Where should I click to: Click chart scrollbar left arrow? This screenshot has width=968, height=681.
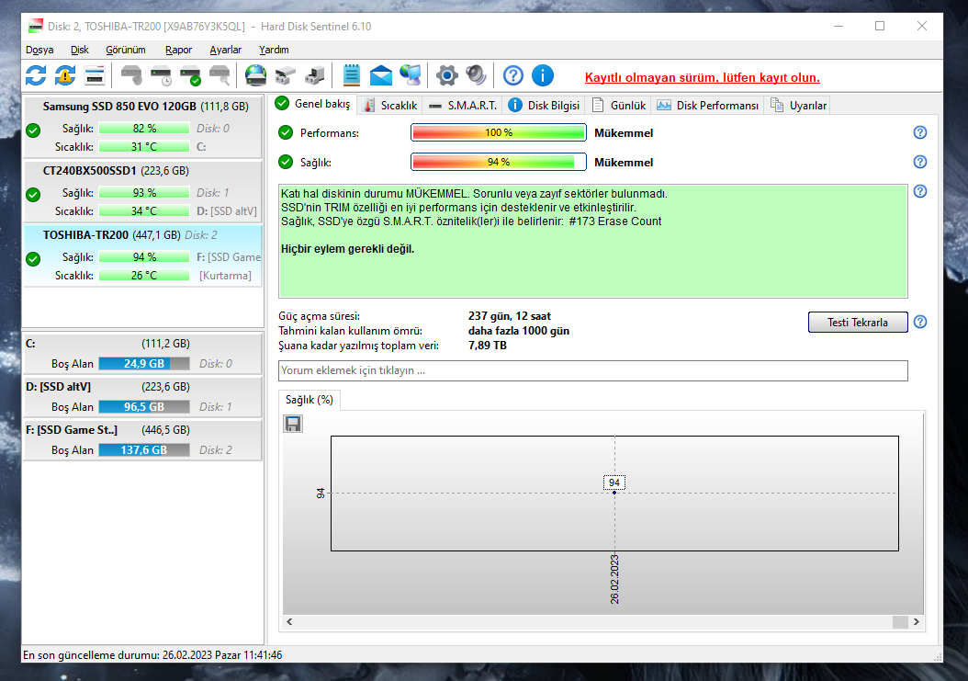pos(289,621)
